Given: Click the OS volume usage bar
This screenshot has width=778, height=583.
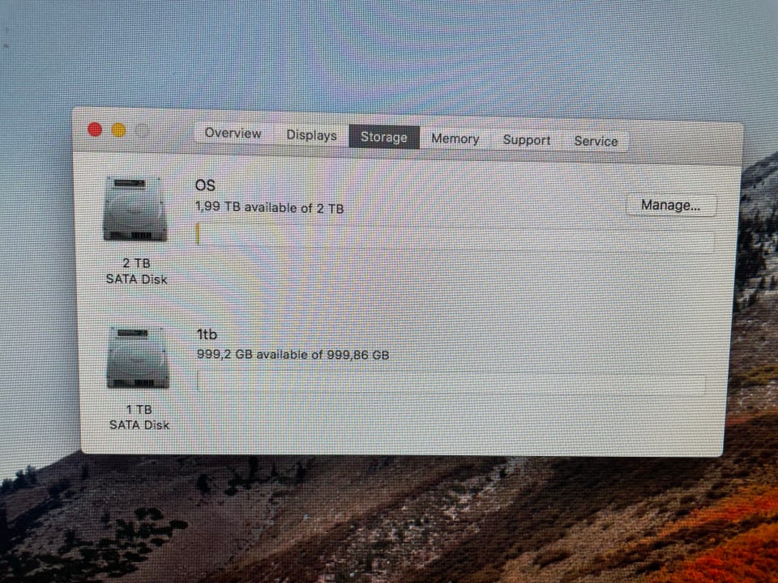Looking at the screenshot, I should pos(455,239).
